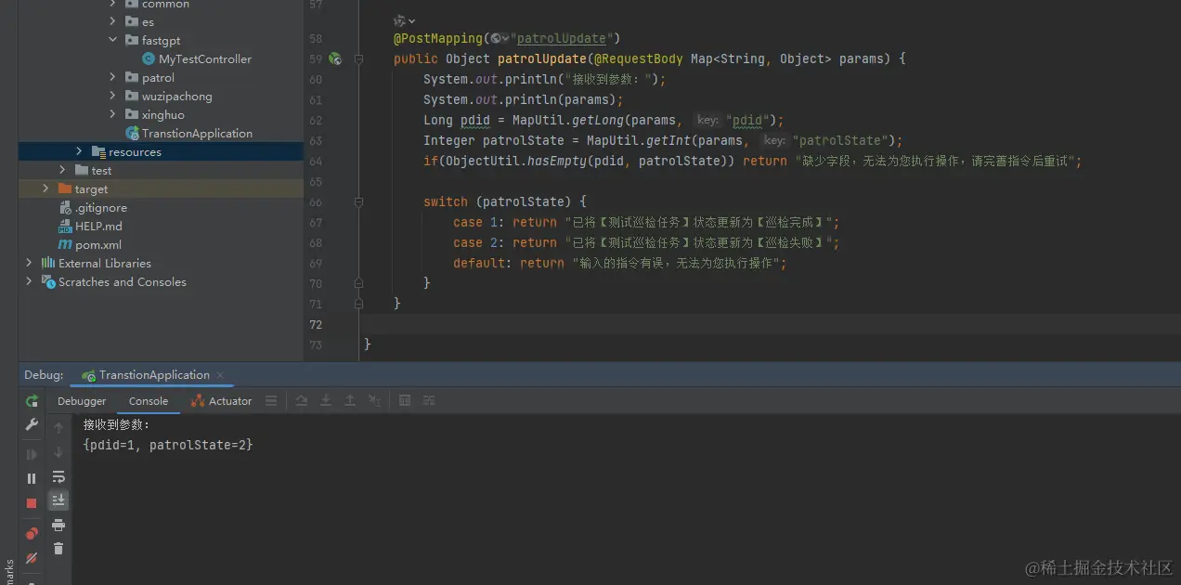Click the Step Over icon in debug toolbar

[302, 401]
